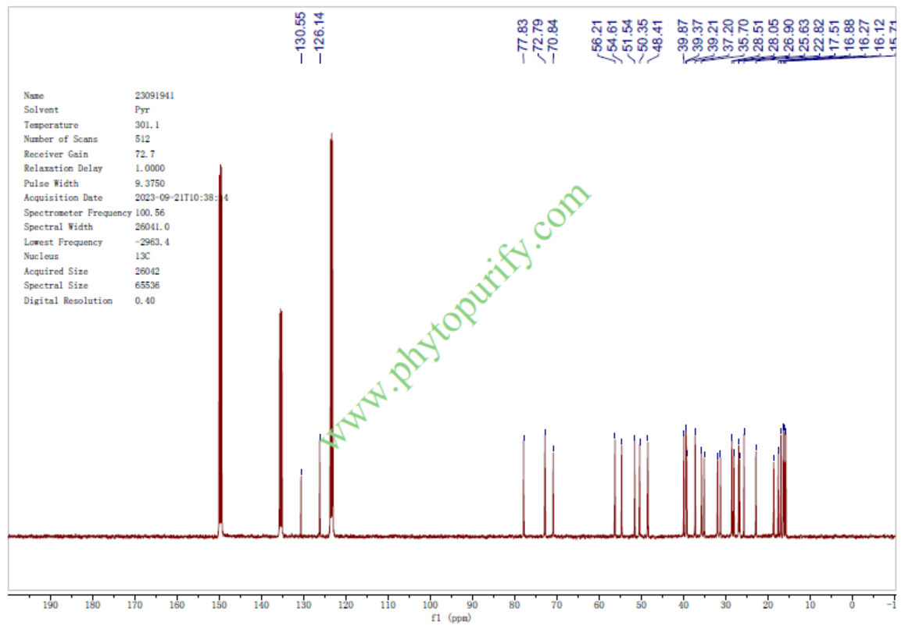Screen dimensions: 905x626
Task: Select the Number of Scans value 512
Action: point(144,139)
